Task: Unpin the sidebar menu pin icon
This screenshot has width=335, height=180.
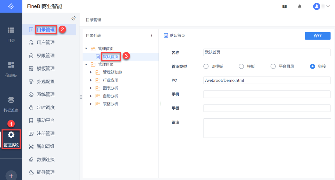Action: [x=73, y=18]
